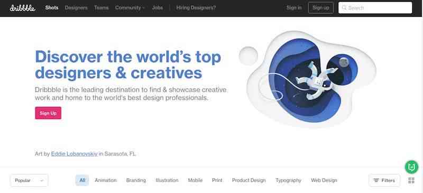
Task: Go to the Jobs section
Action: [x=157, y=8]
